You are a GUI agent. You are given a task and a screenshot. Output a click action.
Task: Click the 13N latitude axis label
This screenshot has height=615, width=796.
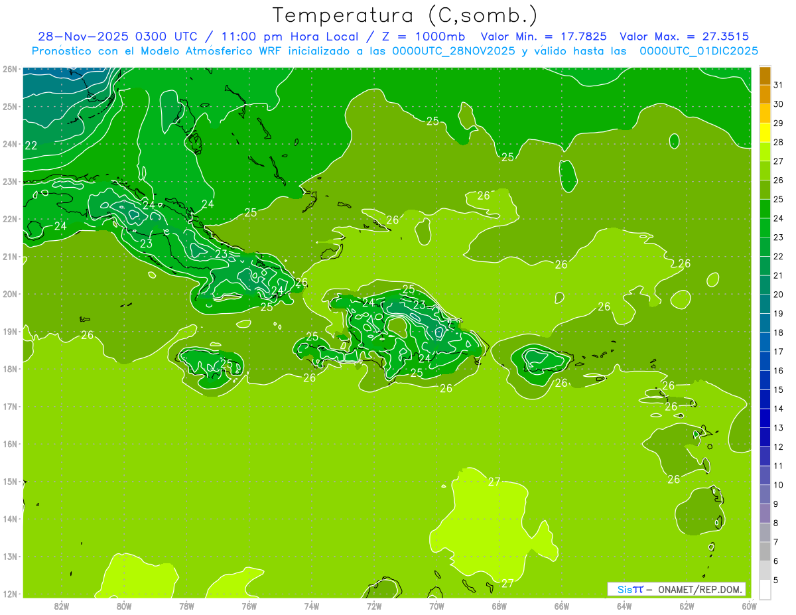pyautogui.click(x=9, y=556)
